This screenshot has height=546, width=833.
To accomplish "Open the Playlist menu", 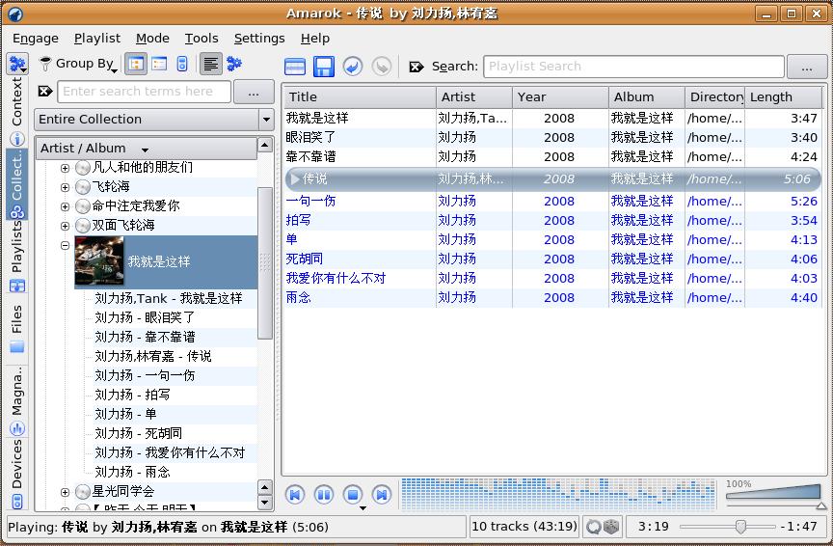I will click(x=97, y=39).
